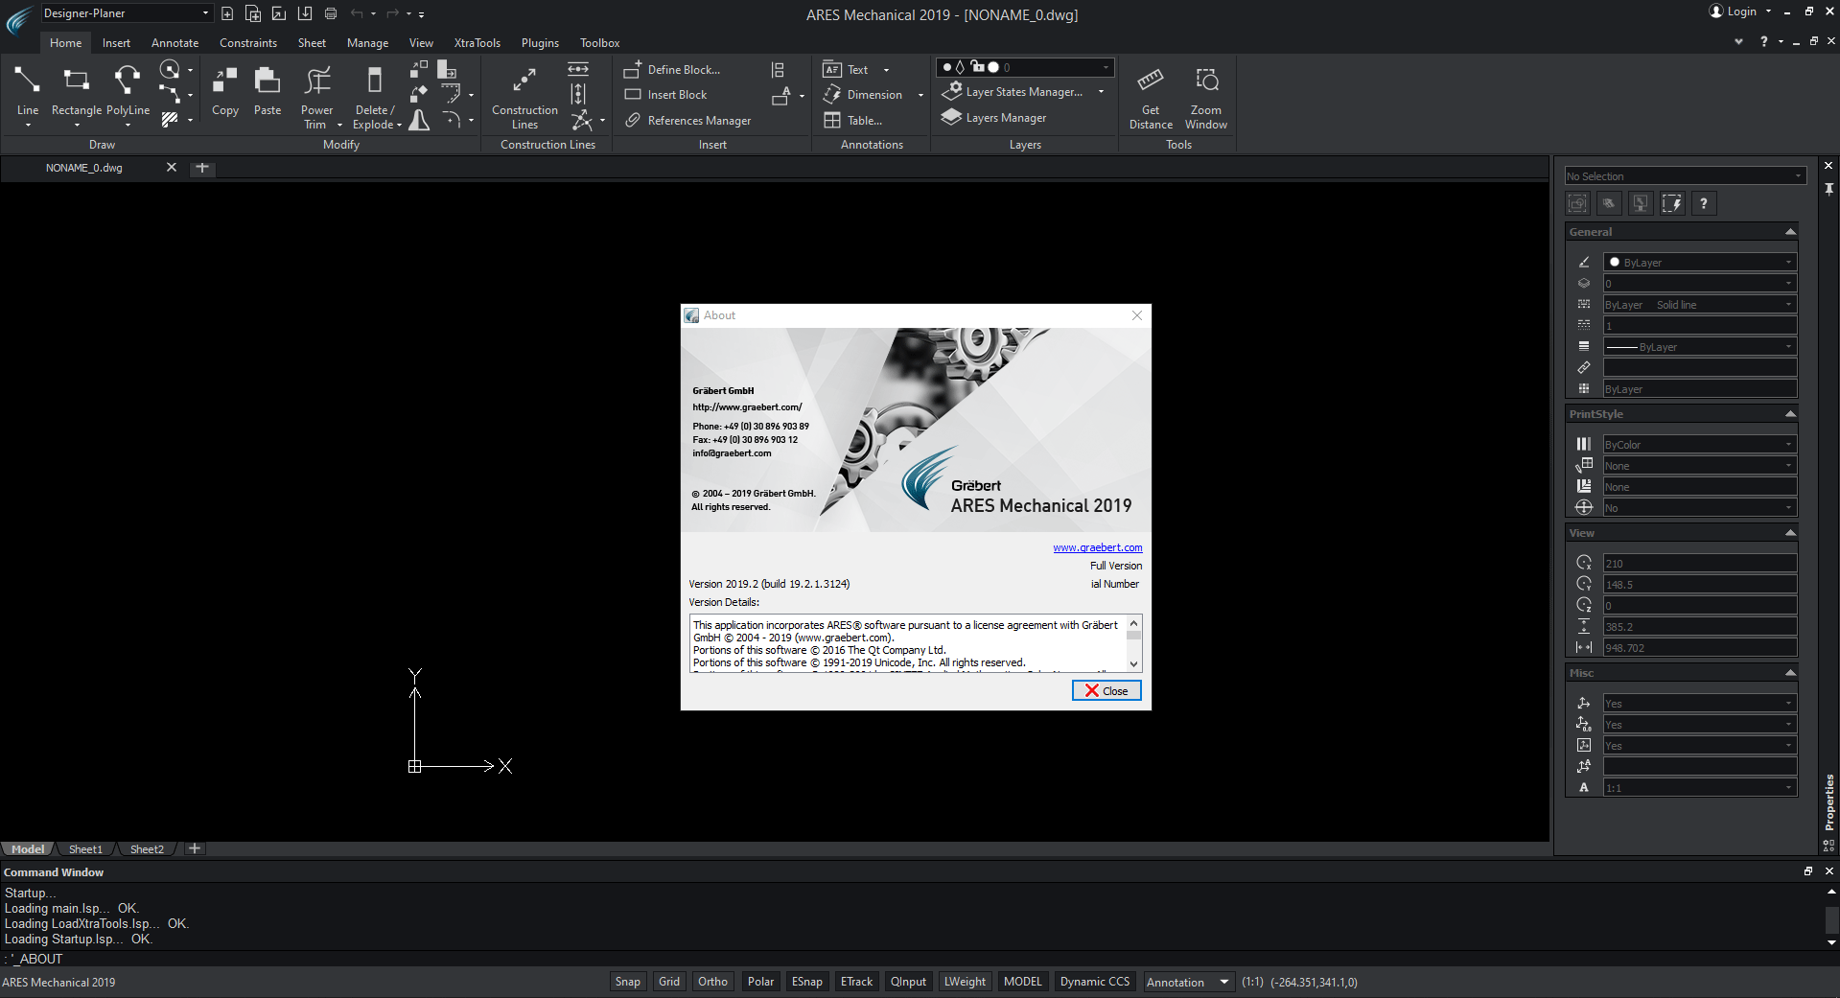Switch to the Annotate ribbon tab

coord(175,42)
